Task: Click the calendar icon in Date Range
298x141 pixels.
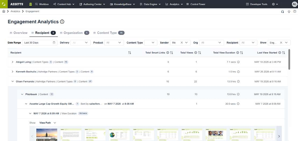Action: click(54, 42)
